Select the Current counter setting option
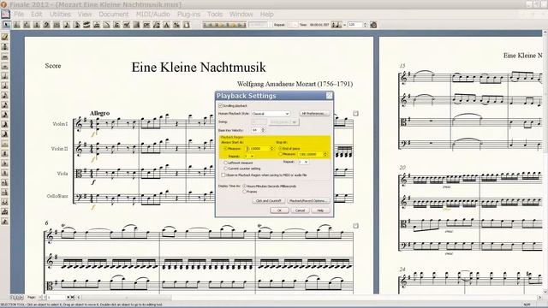 click(x=225, y=169)
